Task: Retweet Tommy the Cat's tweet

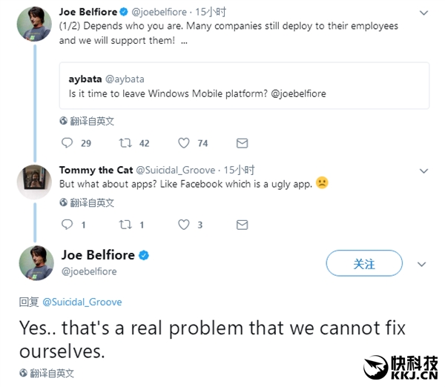Action: (125, 225)
